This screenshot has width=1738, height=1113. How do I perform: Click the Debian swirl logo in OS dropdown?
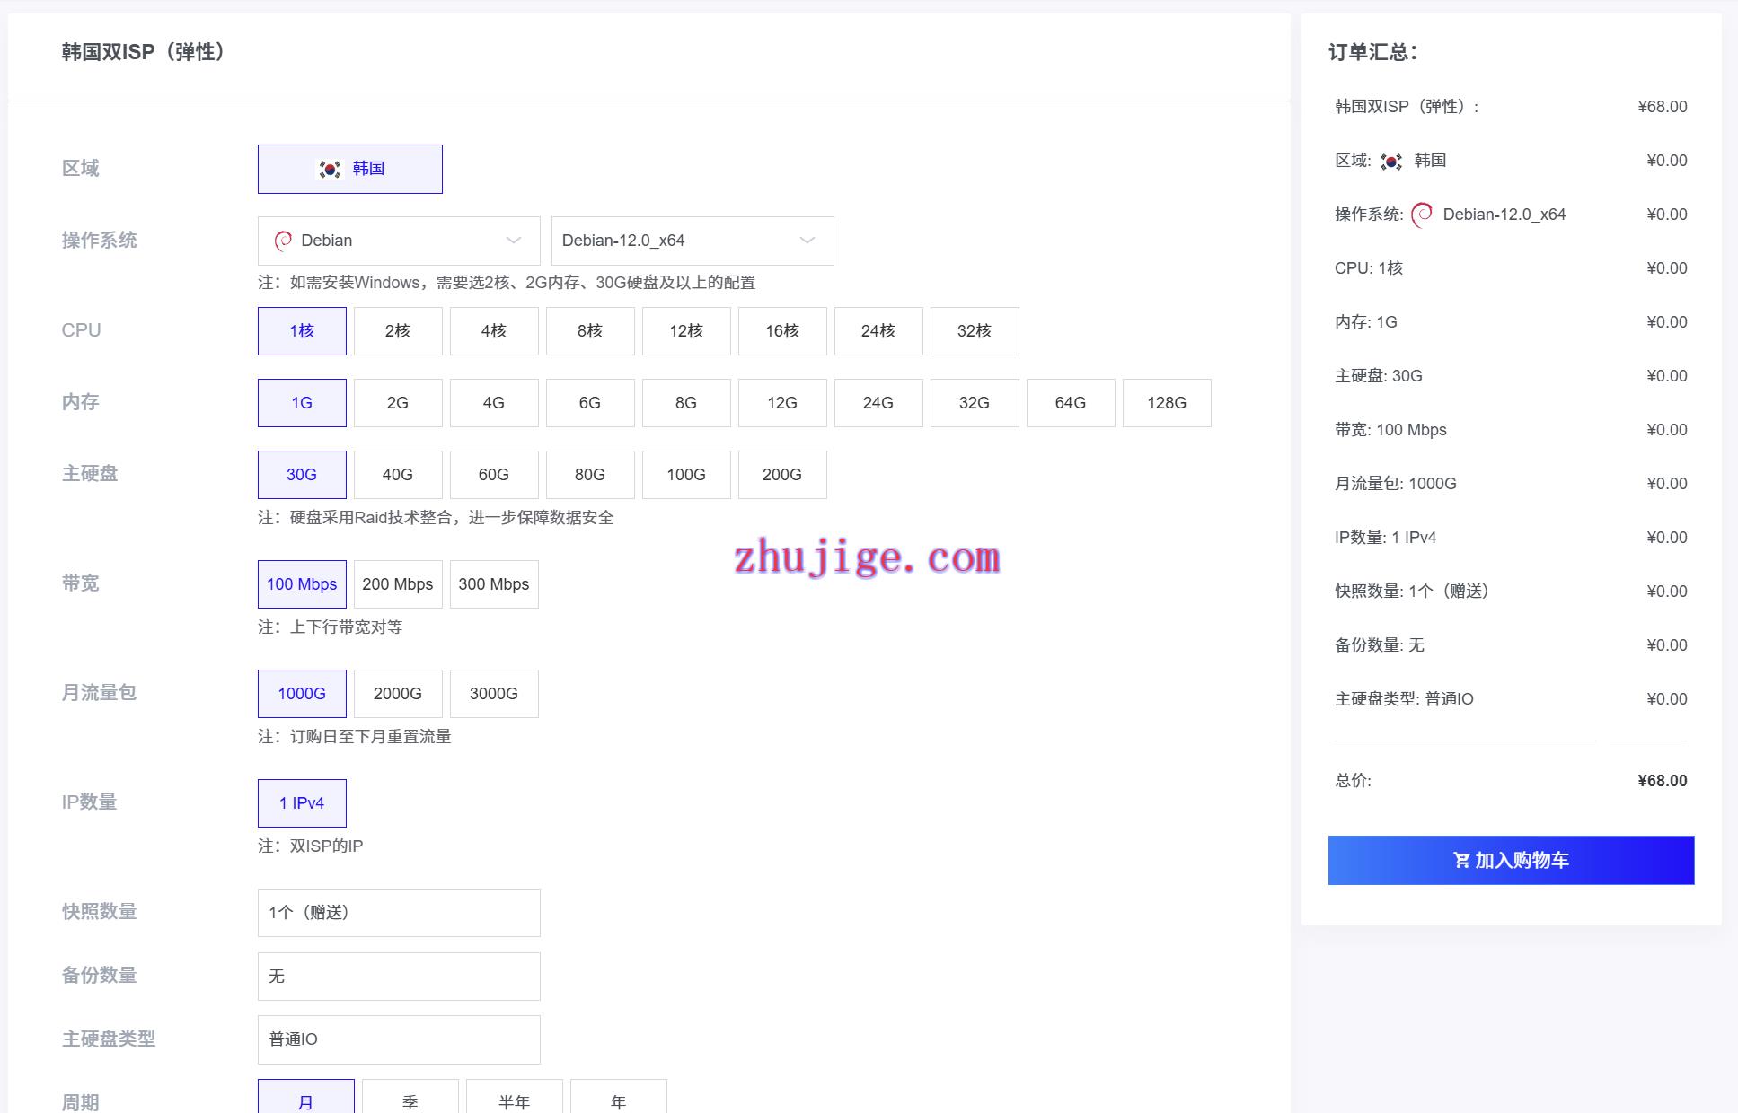[x=283, y=241]
